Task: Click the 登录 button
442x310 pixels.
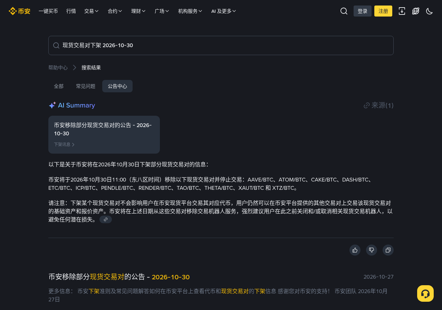Action: pyautogui.click(x=363, y=11)
